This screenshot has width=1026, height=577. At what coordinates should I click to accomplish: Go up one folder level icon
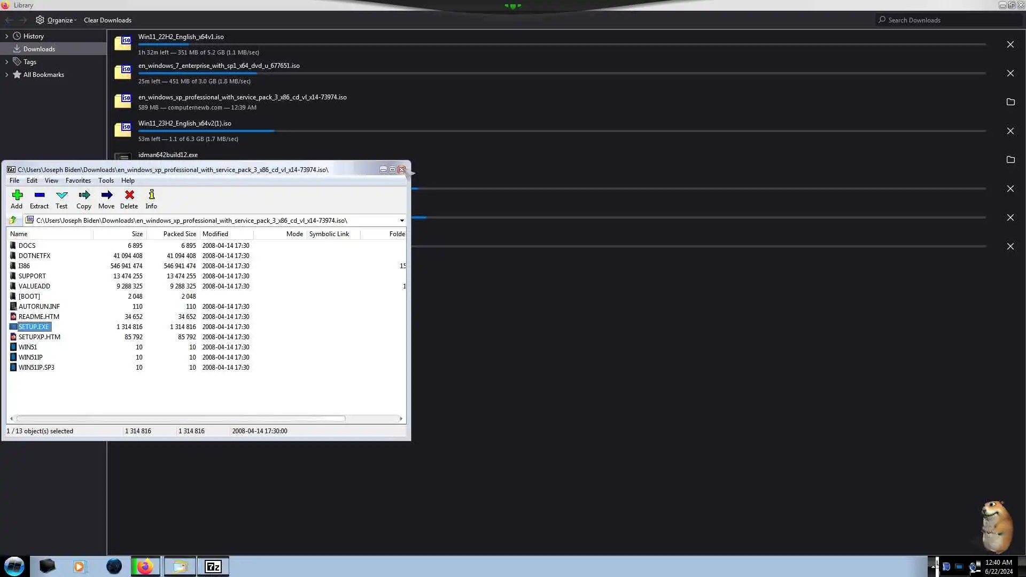click(13, 220)
